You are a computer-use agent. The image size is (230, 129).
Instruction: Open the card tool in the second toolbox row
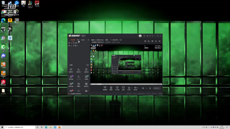click(86, 77)
